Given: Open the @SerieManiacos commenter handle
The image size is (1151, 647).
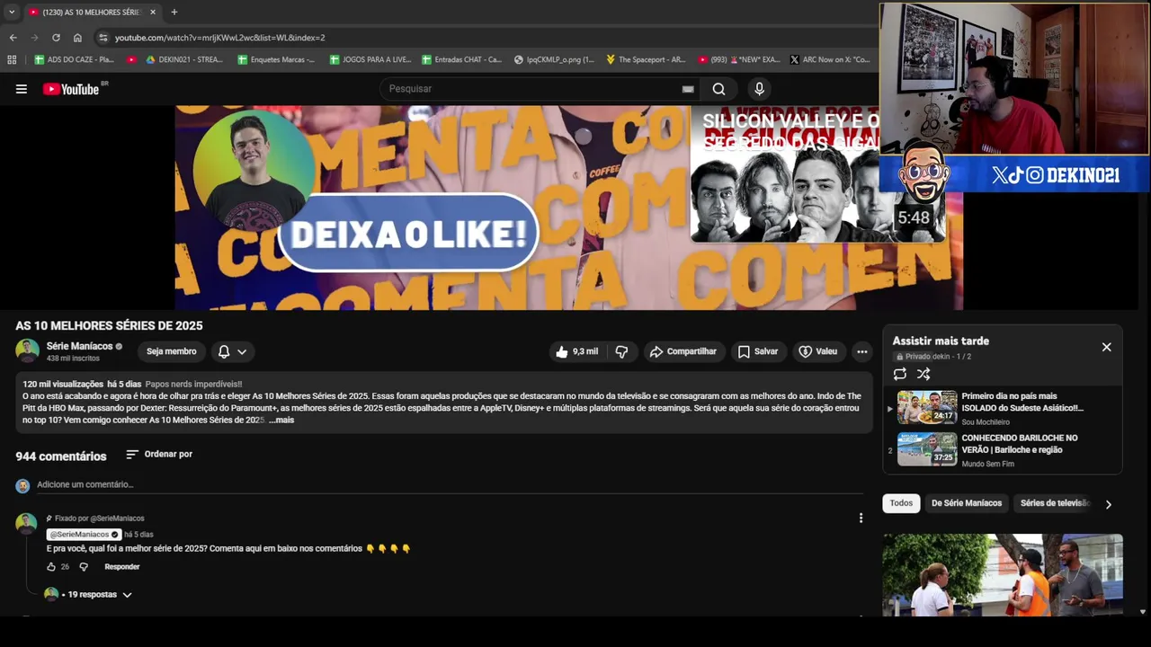Looking at the screenshot, I should 84,534.
